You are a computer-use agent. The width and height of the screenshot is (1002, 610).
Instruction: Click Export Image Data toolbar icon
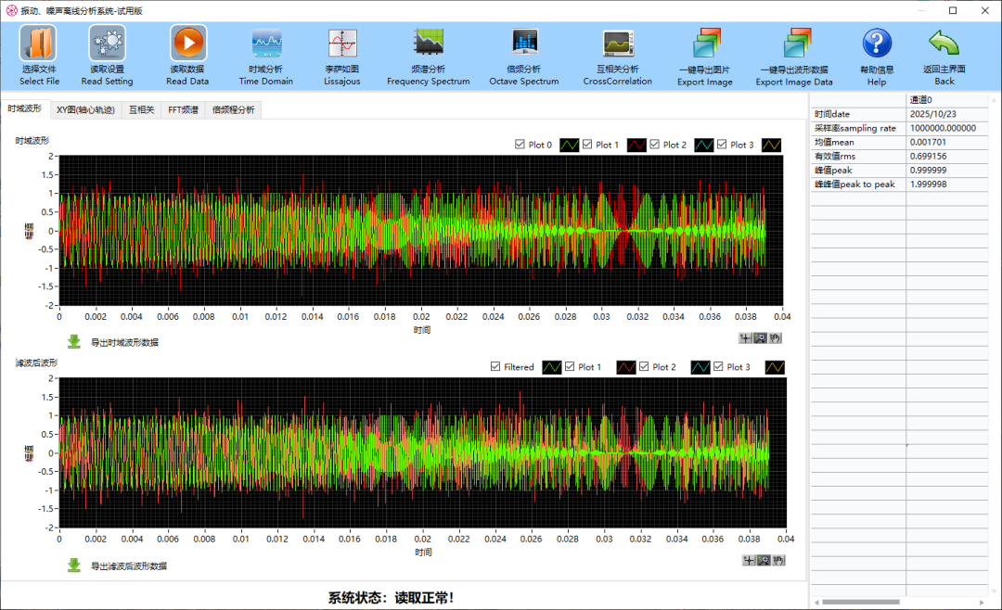click(x=796, y=44)
